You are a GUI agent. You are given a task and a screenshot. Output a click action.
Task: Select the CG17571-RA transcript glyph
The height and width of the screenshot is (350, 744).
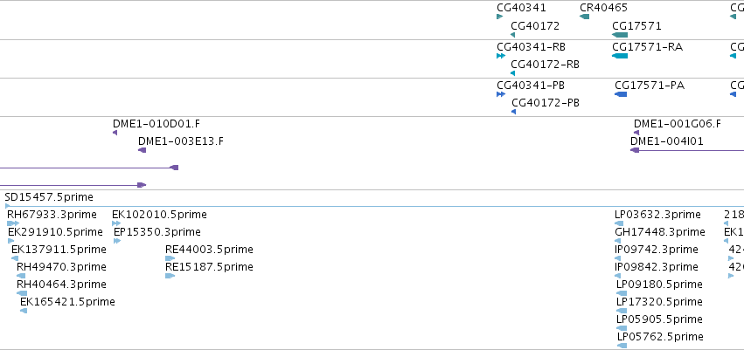(620, 56)
